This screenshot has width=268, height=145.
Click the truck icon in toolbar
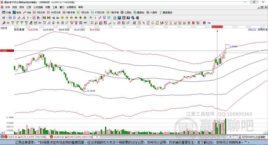pyautogui.click(x=137, y=18)
